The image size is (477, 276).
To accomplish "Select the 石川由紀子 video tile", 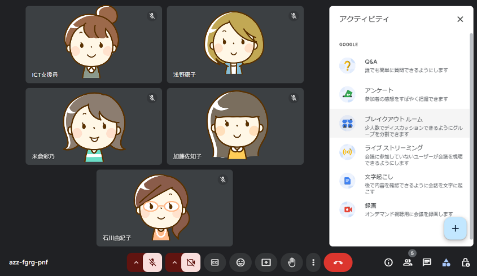I will coord(165,208).
